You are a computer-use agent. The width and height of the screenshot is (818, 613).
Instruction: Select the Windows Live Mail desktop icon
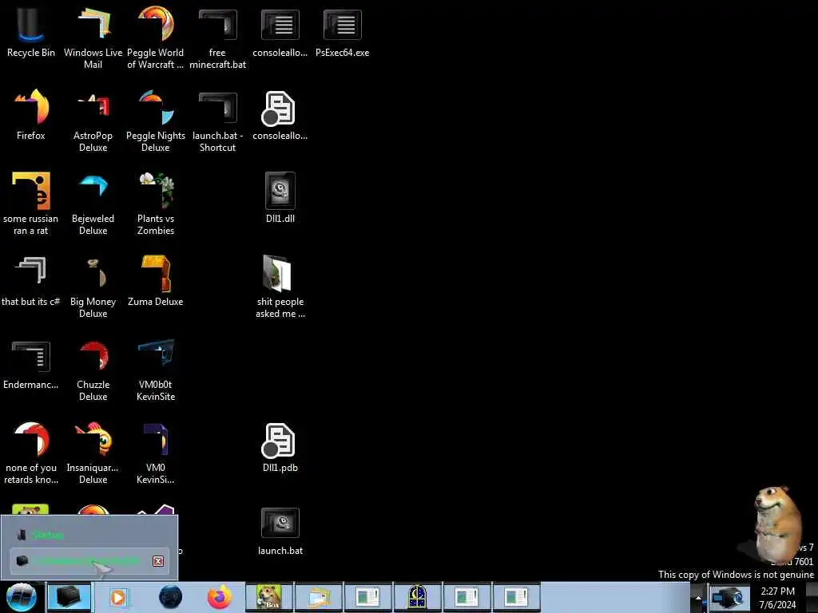(93, 38)
